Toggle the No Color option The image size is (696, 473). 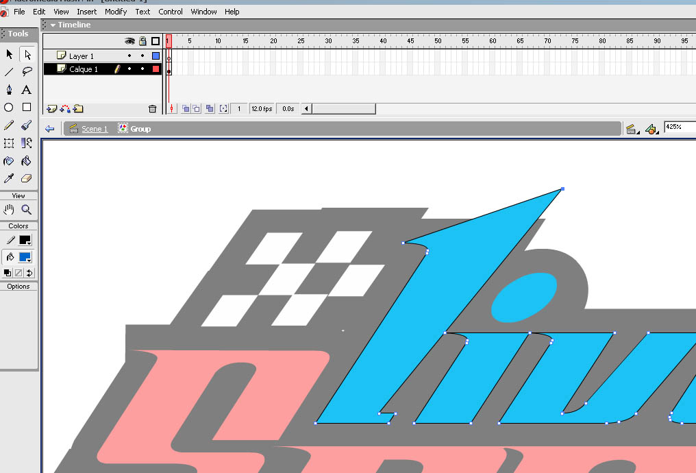(18, 273)
